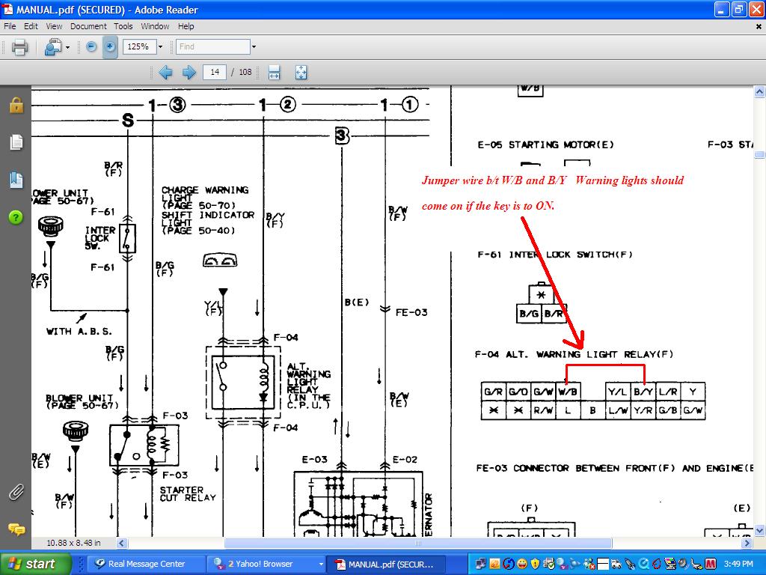Click the Fit Width scrolling icon
The width and height of the screenshot is (766, 575).
tap(274, 72)
